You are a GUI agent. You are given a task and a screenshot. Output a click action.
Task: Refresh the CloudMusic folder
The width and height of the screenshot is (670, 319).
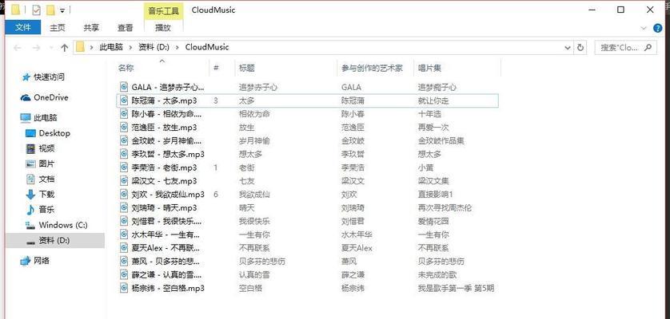580,48
